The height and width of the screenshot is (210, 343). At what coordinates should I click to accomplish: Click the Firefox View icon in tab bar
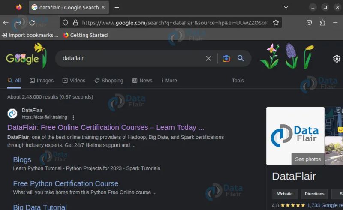click(19, 7)
